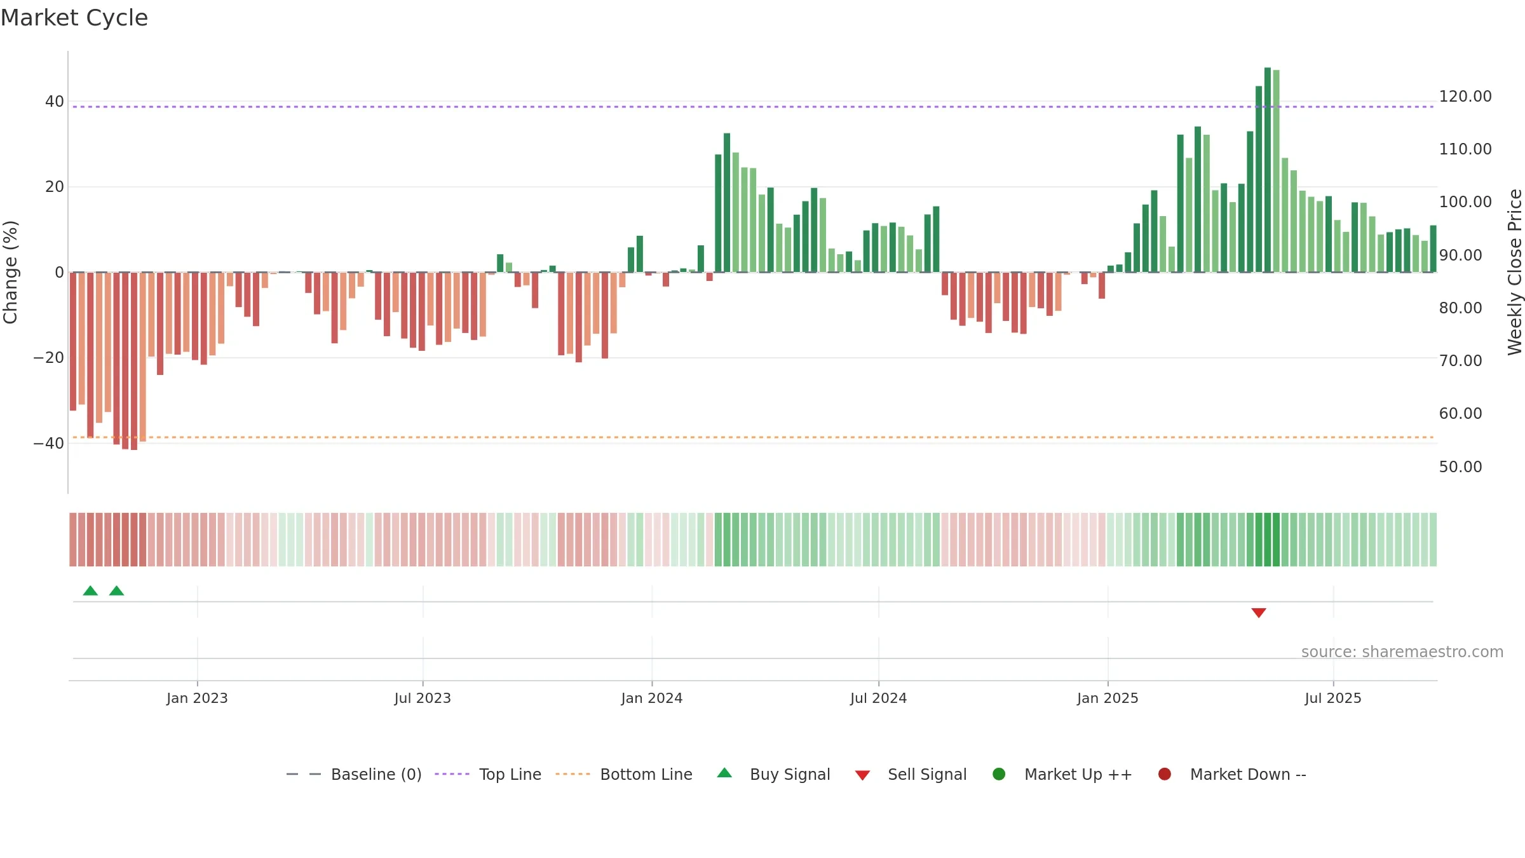Toggle the Market Up ++ legend entry

1062,774
